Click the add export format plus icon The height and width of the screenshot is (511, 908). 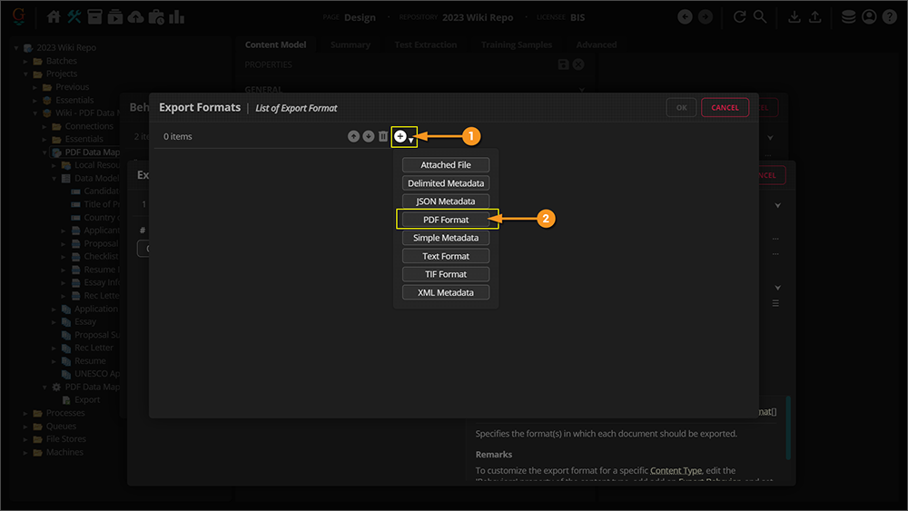[x=400, y=136]
